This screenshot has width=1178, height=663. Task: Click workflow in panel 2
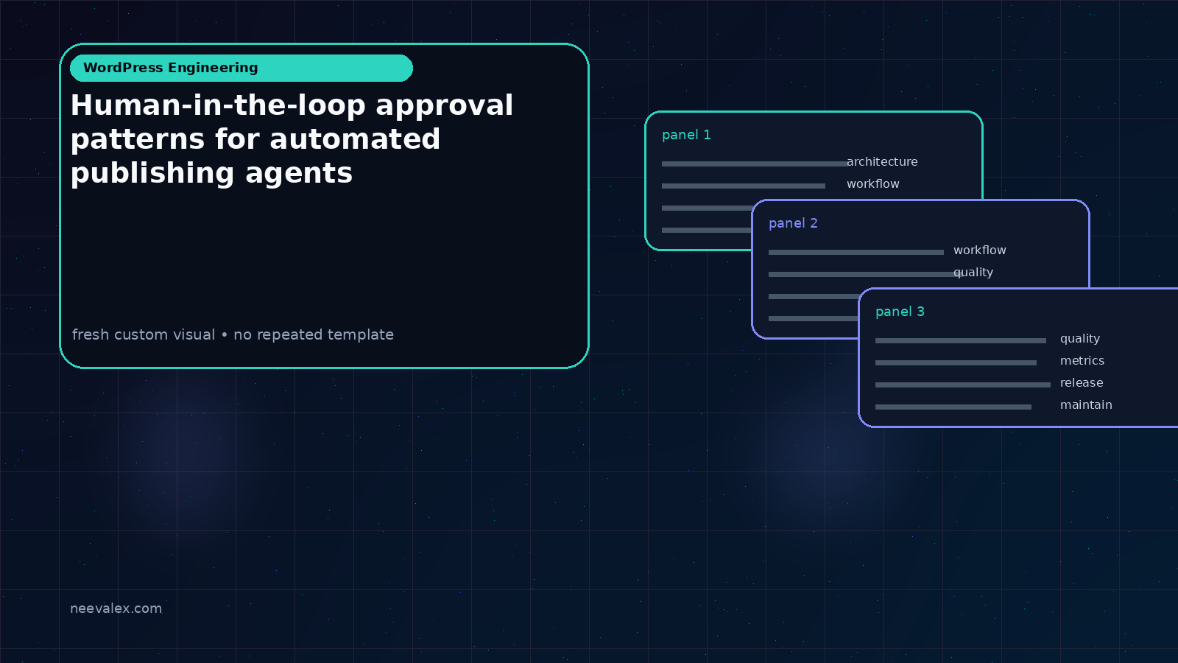980,250
